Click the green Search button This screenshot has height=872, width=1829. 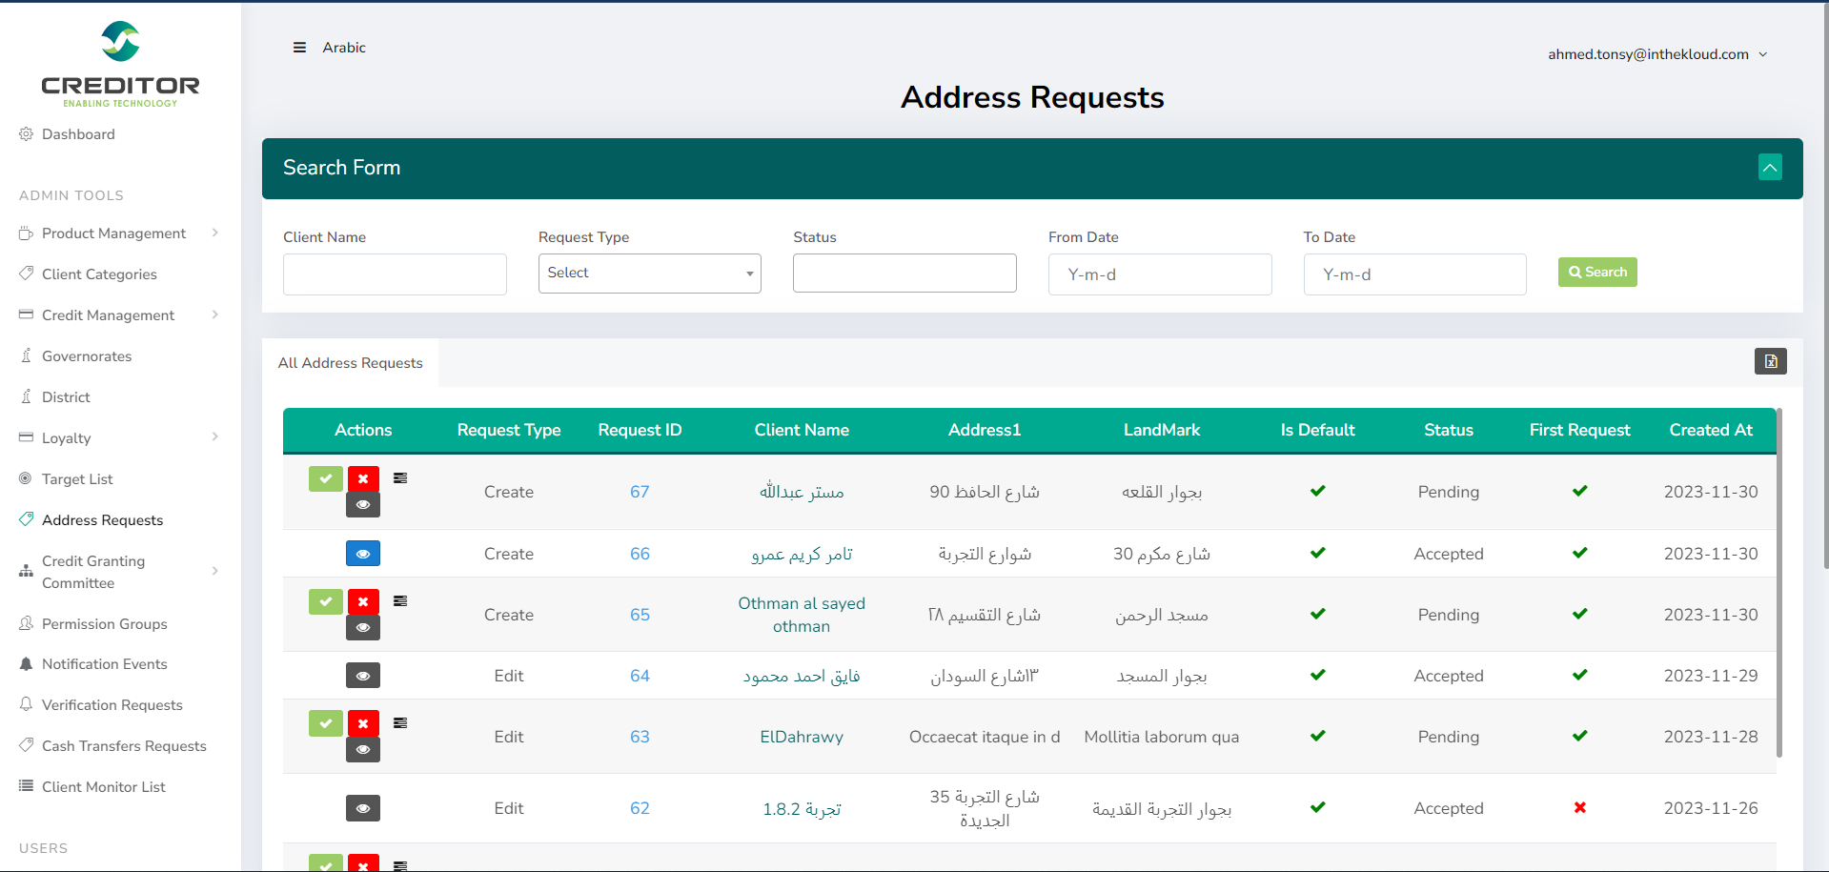tap(1596, 273)
